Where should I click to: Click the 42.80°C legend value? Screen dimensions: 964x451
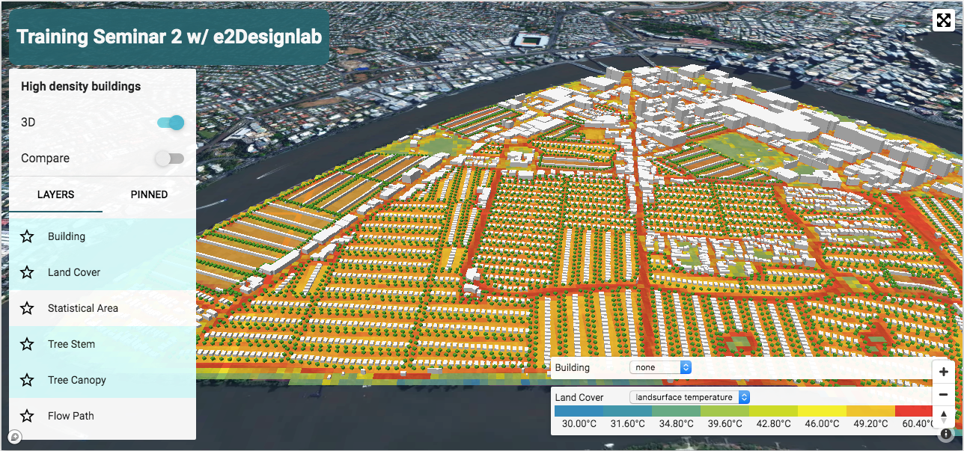coord(774,424)
